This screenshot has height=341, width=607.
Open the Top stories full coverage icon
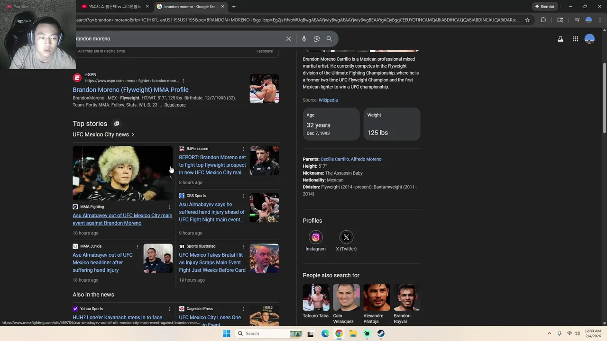[117, 124]
